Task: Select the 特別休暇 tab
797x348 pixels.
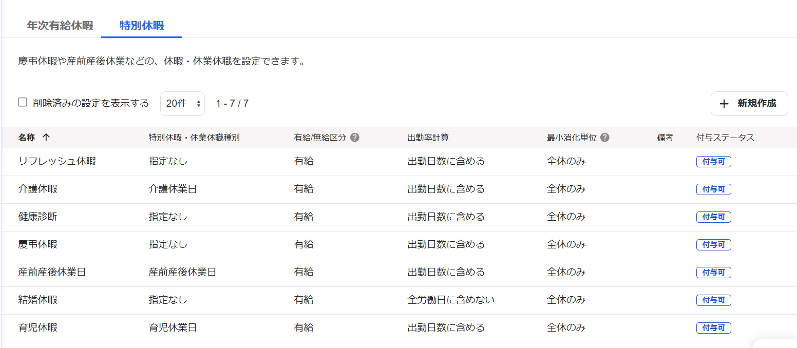Action: click(142, 26)
